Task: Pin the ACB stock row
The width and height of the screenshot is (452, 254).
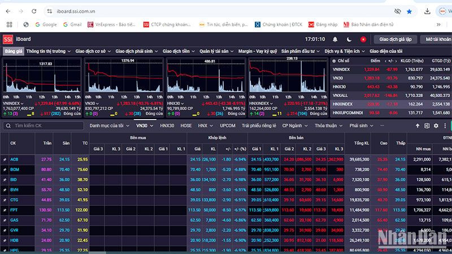Action: [5, 160]
